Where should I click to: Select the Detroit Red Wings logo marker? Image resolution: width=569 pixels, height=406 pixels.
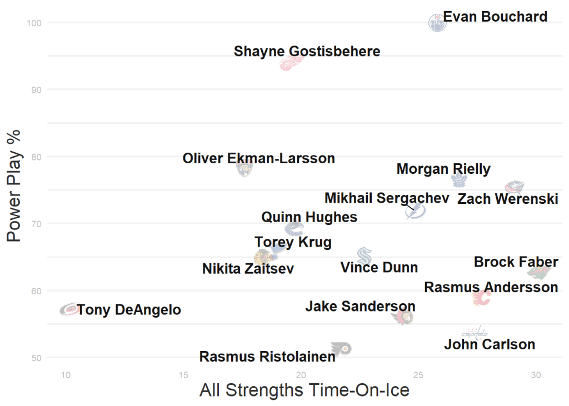click(x=292, y=63)
